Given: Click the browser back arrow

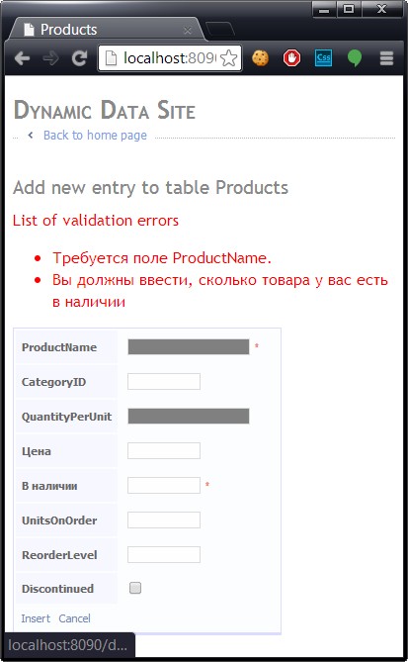Looking at the screenshot, I should click(x=23, y=58).
